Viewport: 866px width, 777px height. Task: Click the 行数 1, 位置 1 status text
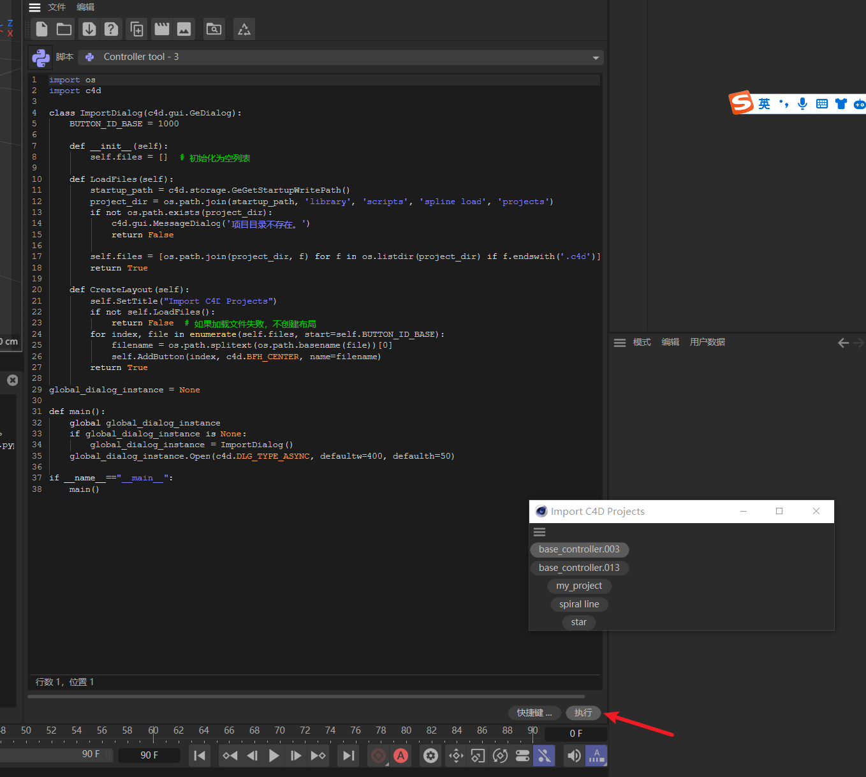click(65, 682)
